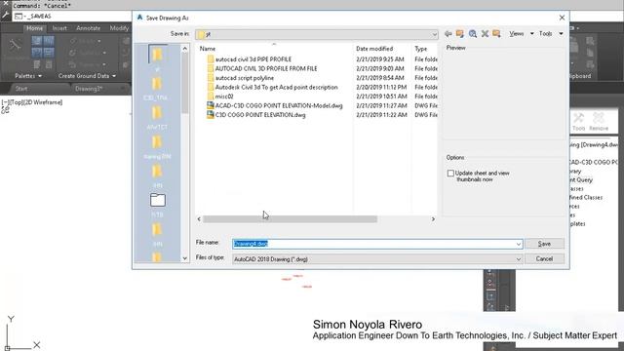Screen dimensions: 624x351
Task: Click the Toolspace icon on Home ribbon
Action: tap(16, 45)
